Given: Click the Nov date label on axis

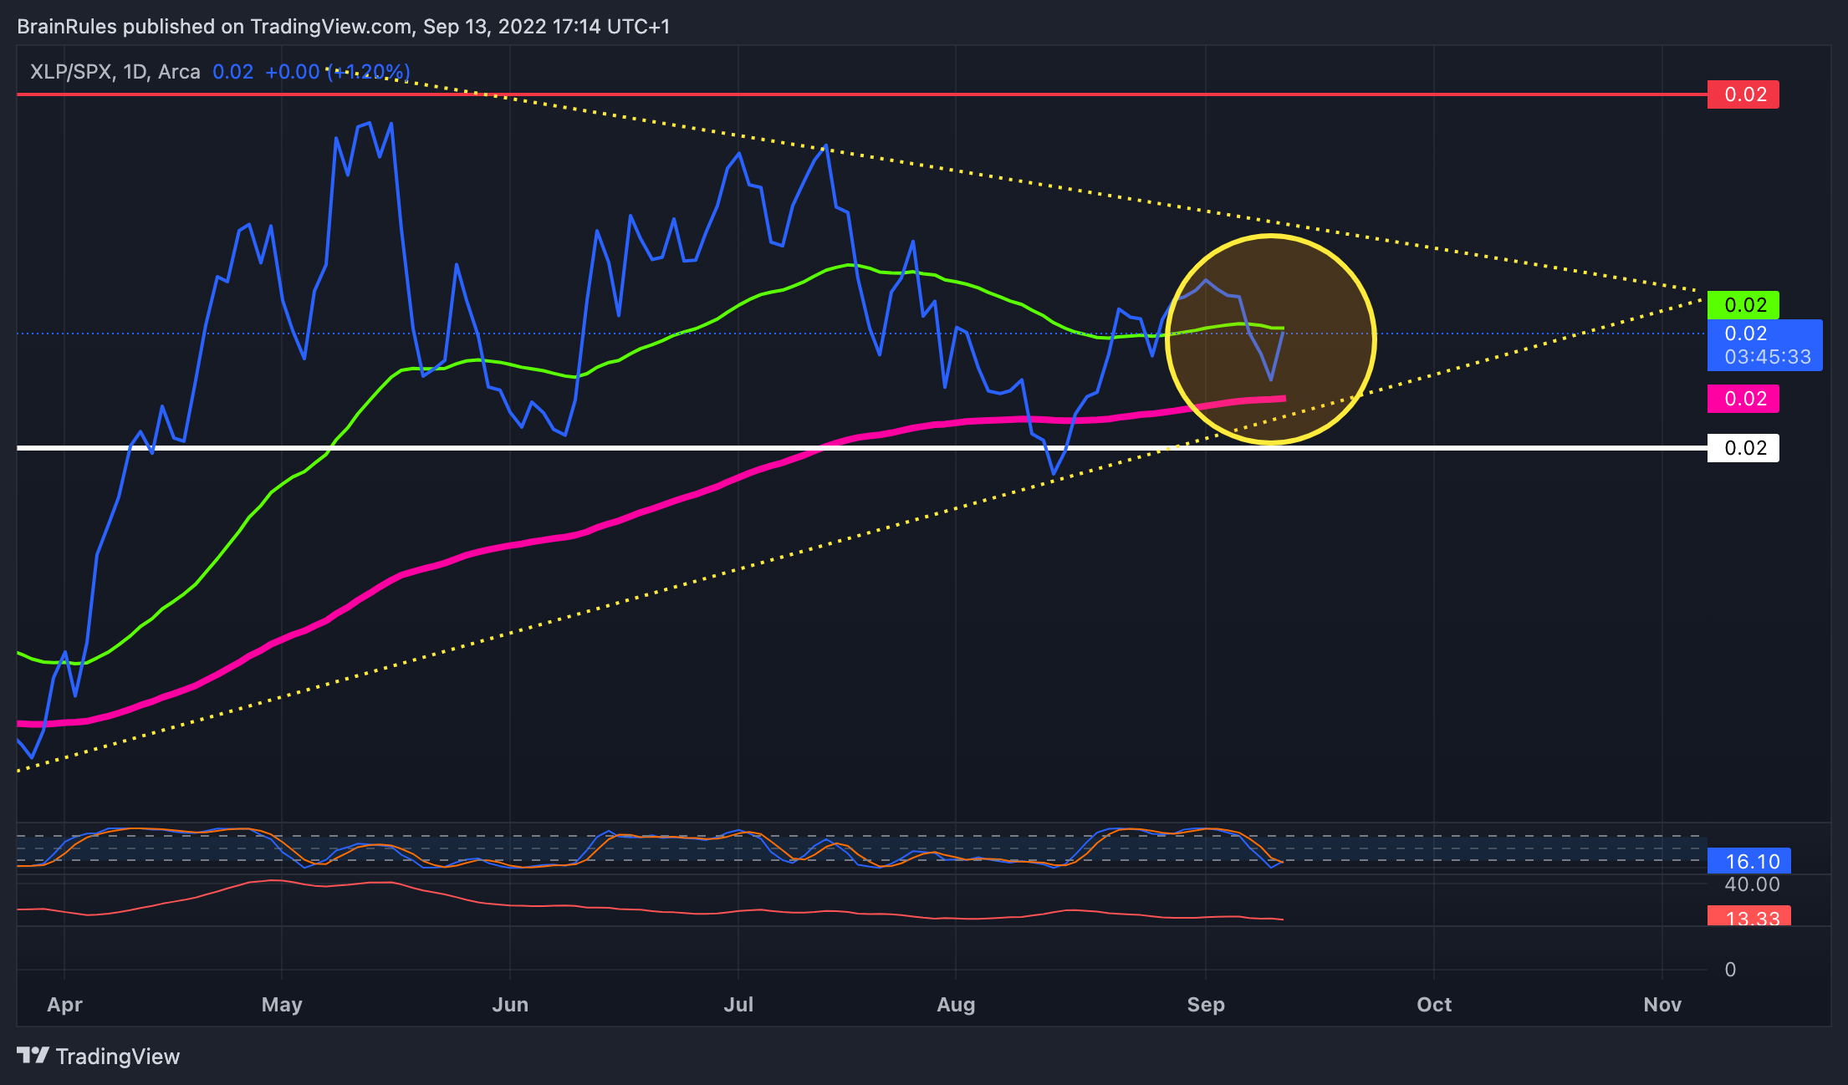Looking at the screenshot, I should coord(1662,1005).
